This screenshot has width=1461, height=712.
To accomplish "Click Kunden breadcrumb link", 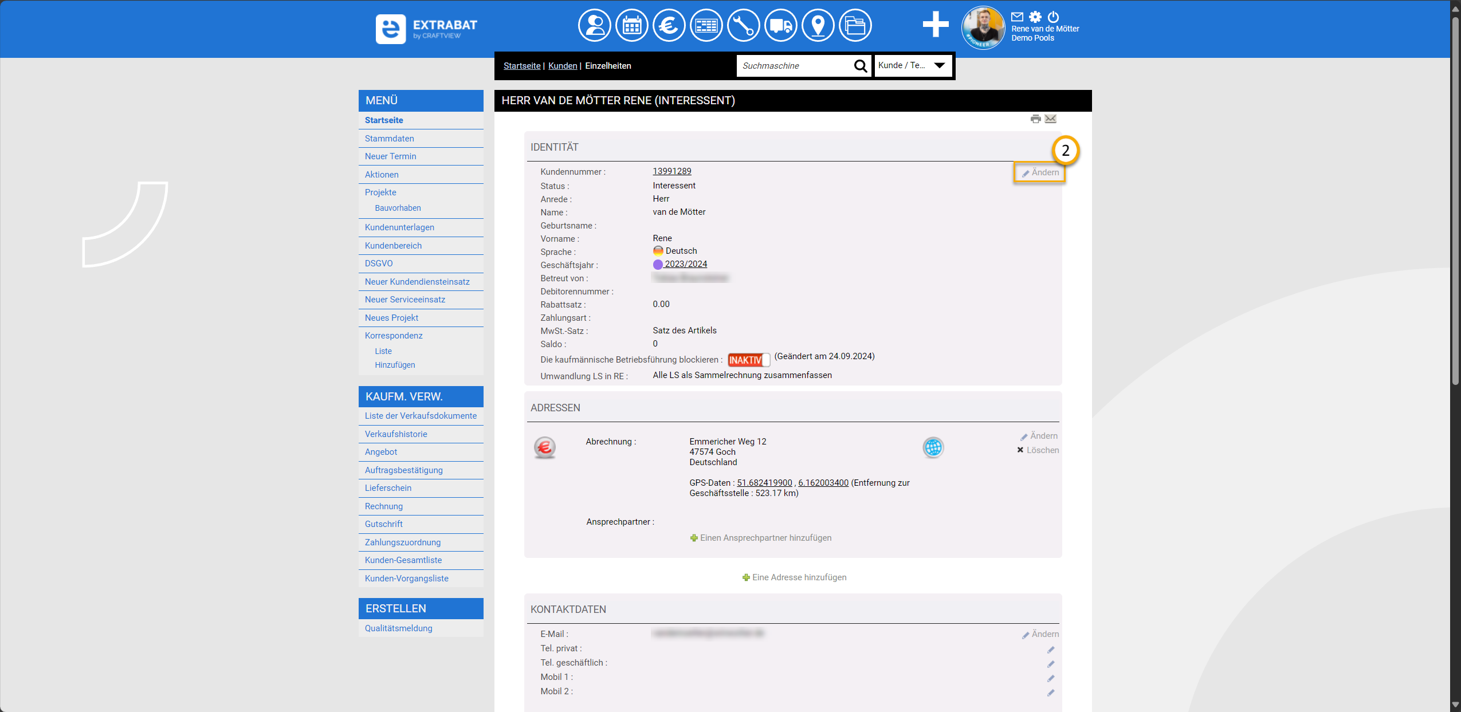I will point(562,66).
